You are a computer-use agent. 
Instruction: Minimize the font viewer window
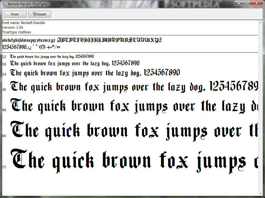coord(239,3)
